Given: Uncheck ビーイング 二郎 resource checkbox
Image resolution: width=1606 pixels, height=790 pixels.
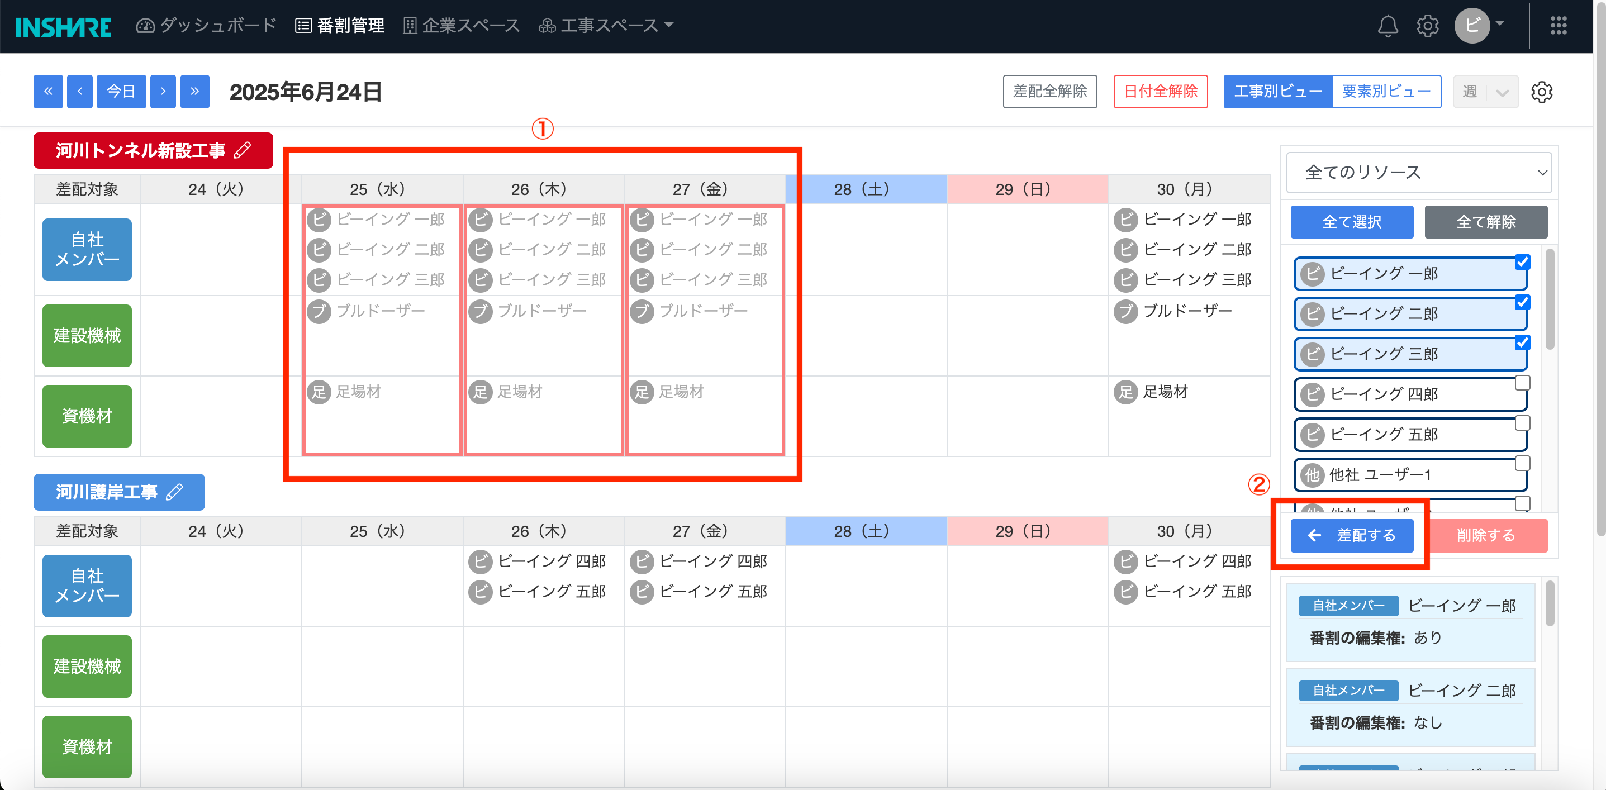Looking at the screenshot, I should 1522,302.
